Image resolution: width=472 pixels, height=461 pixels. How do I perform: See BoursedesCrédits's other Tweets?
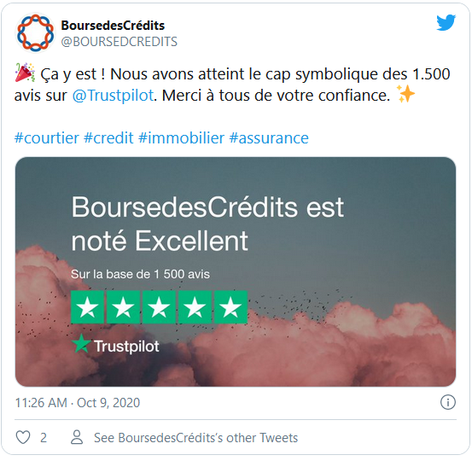point(195,438)
